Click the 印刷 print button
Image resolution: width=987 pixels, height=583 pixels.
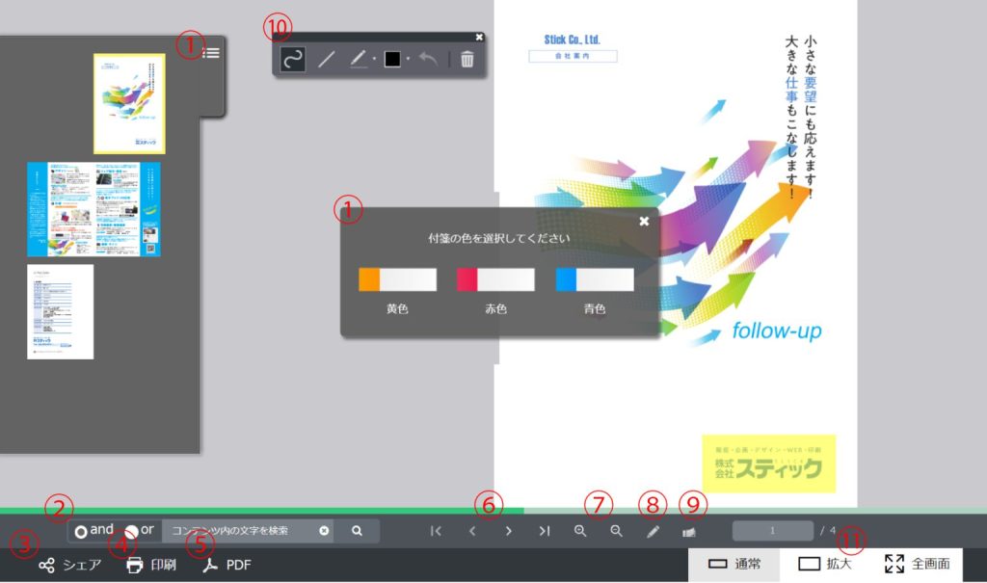point(151,566)
